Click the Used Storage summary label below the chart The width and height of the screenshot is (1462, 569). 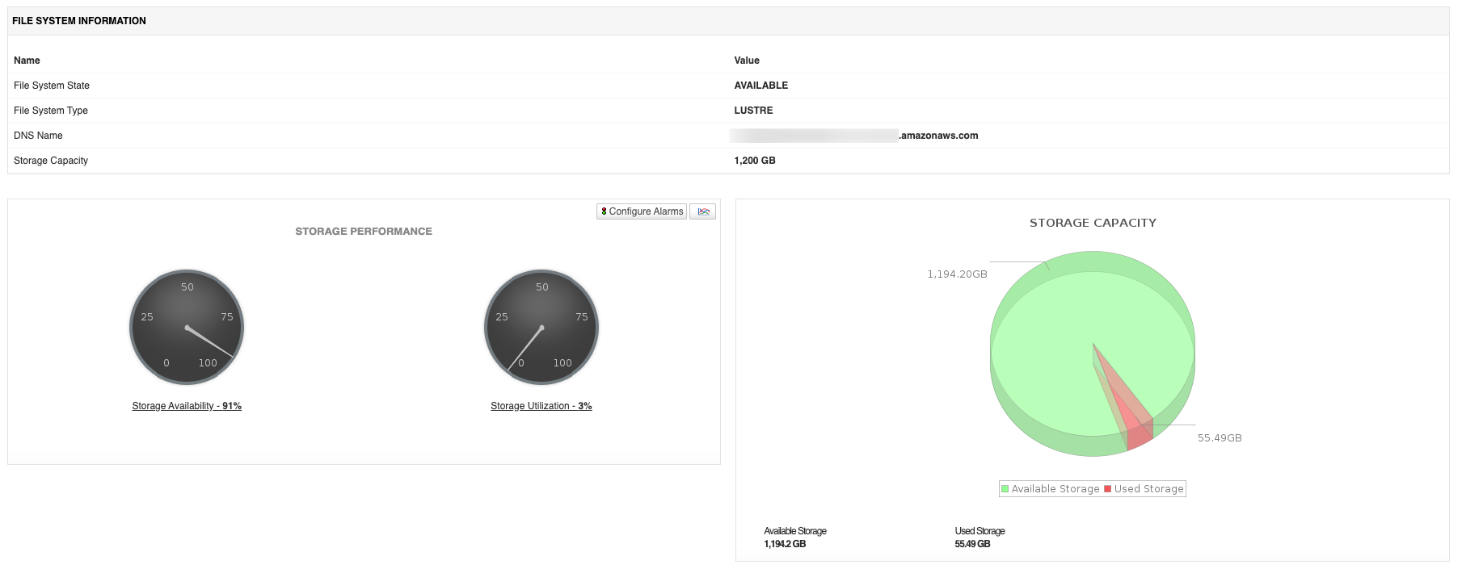[x=980, y=531]
